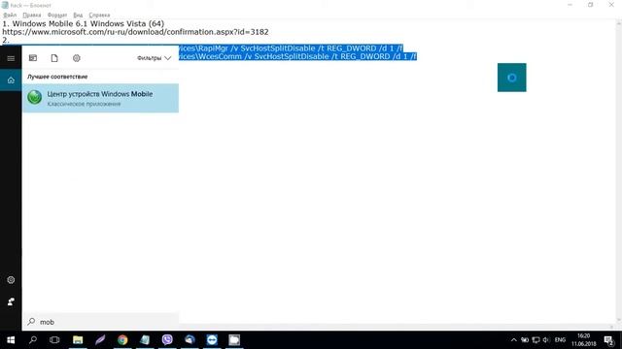
Task: Open TeamViewer from the taskbar
Action: coord(212,340)
